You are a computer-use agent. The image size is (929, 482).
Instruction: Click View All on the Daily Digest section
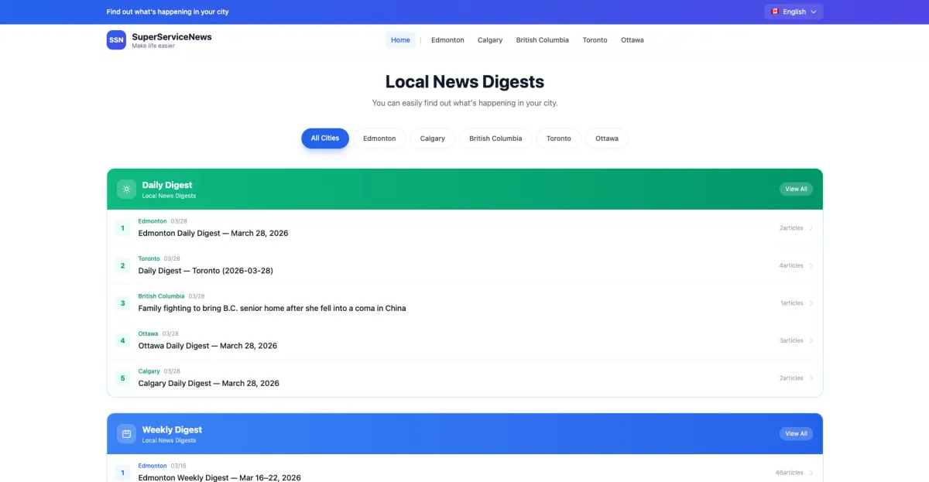pyautogui.click(x=796, y=189)
